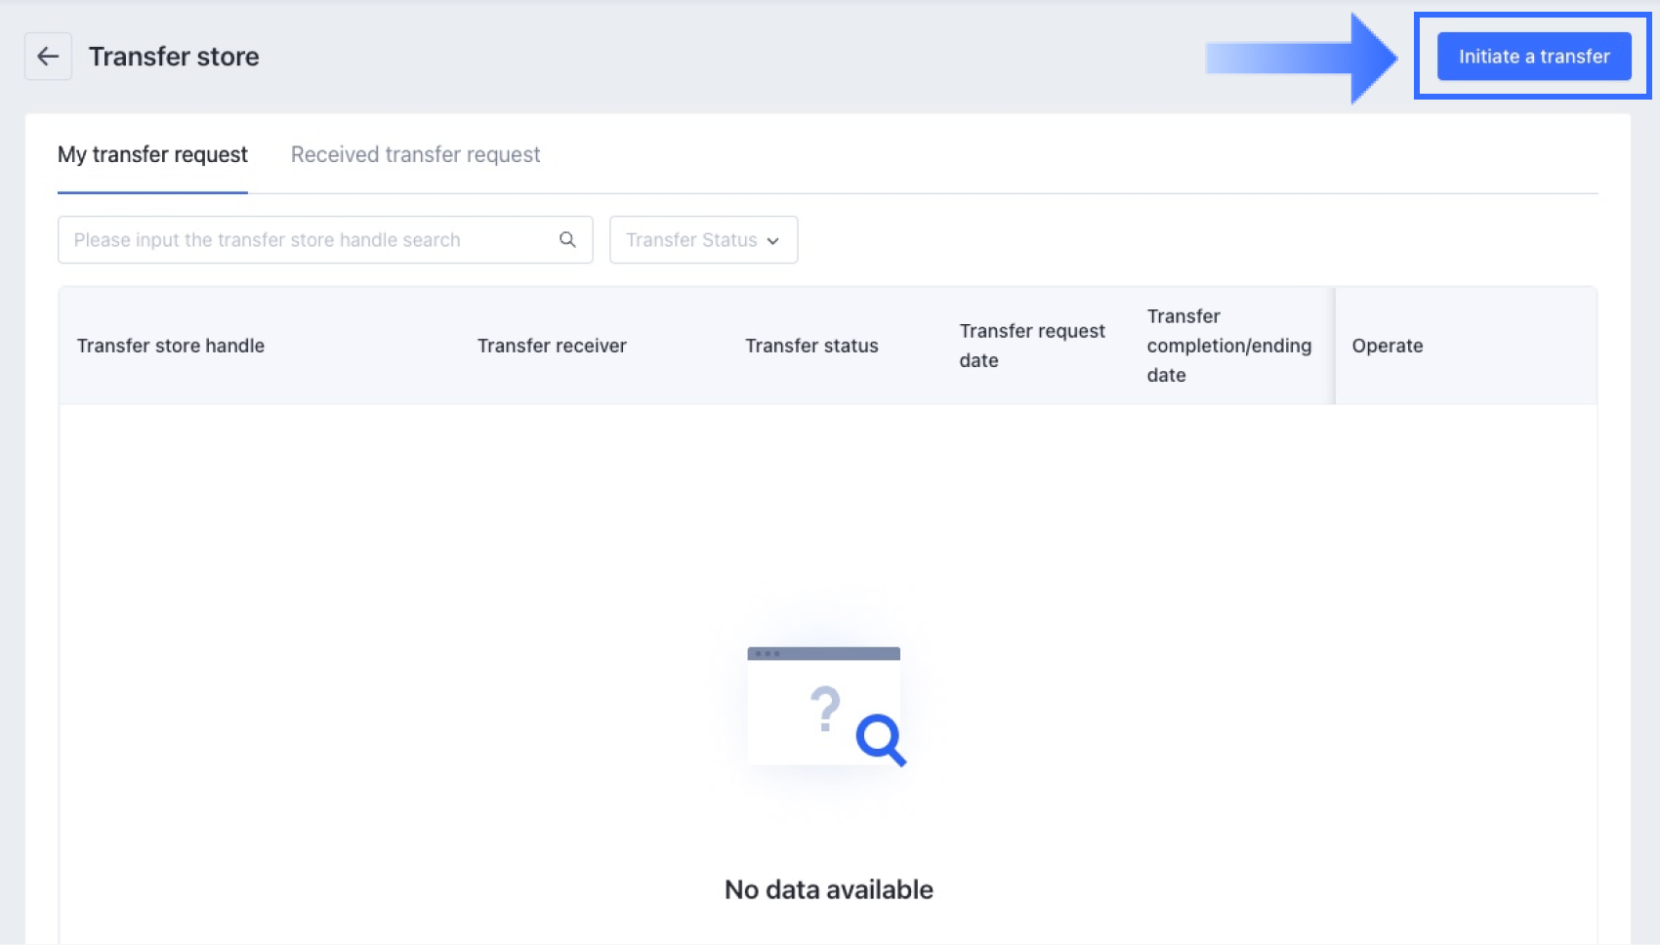Expand the Transfer Status dropdown

[703, 240]
